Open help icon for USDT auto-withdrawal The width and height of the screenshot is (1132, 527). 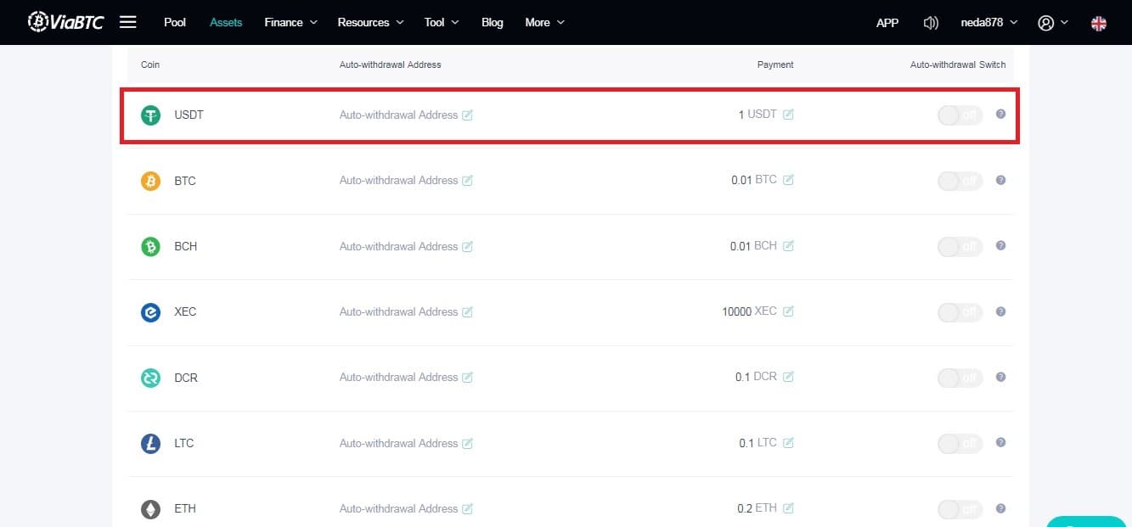click(1000, 114)
